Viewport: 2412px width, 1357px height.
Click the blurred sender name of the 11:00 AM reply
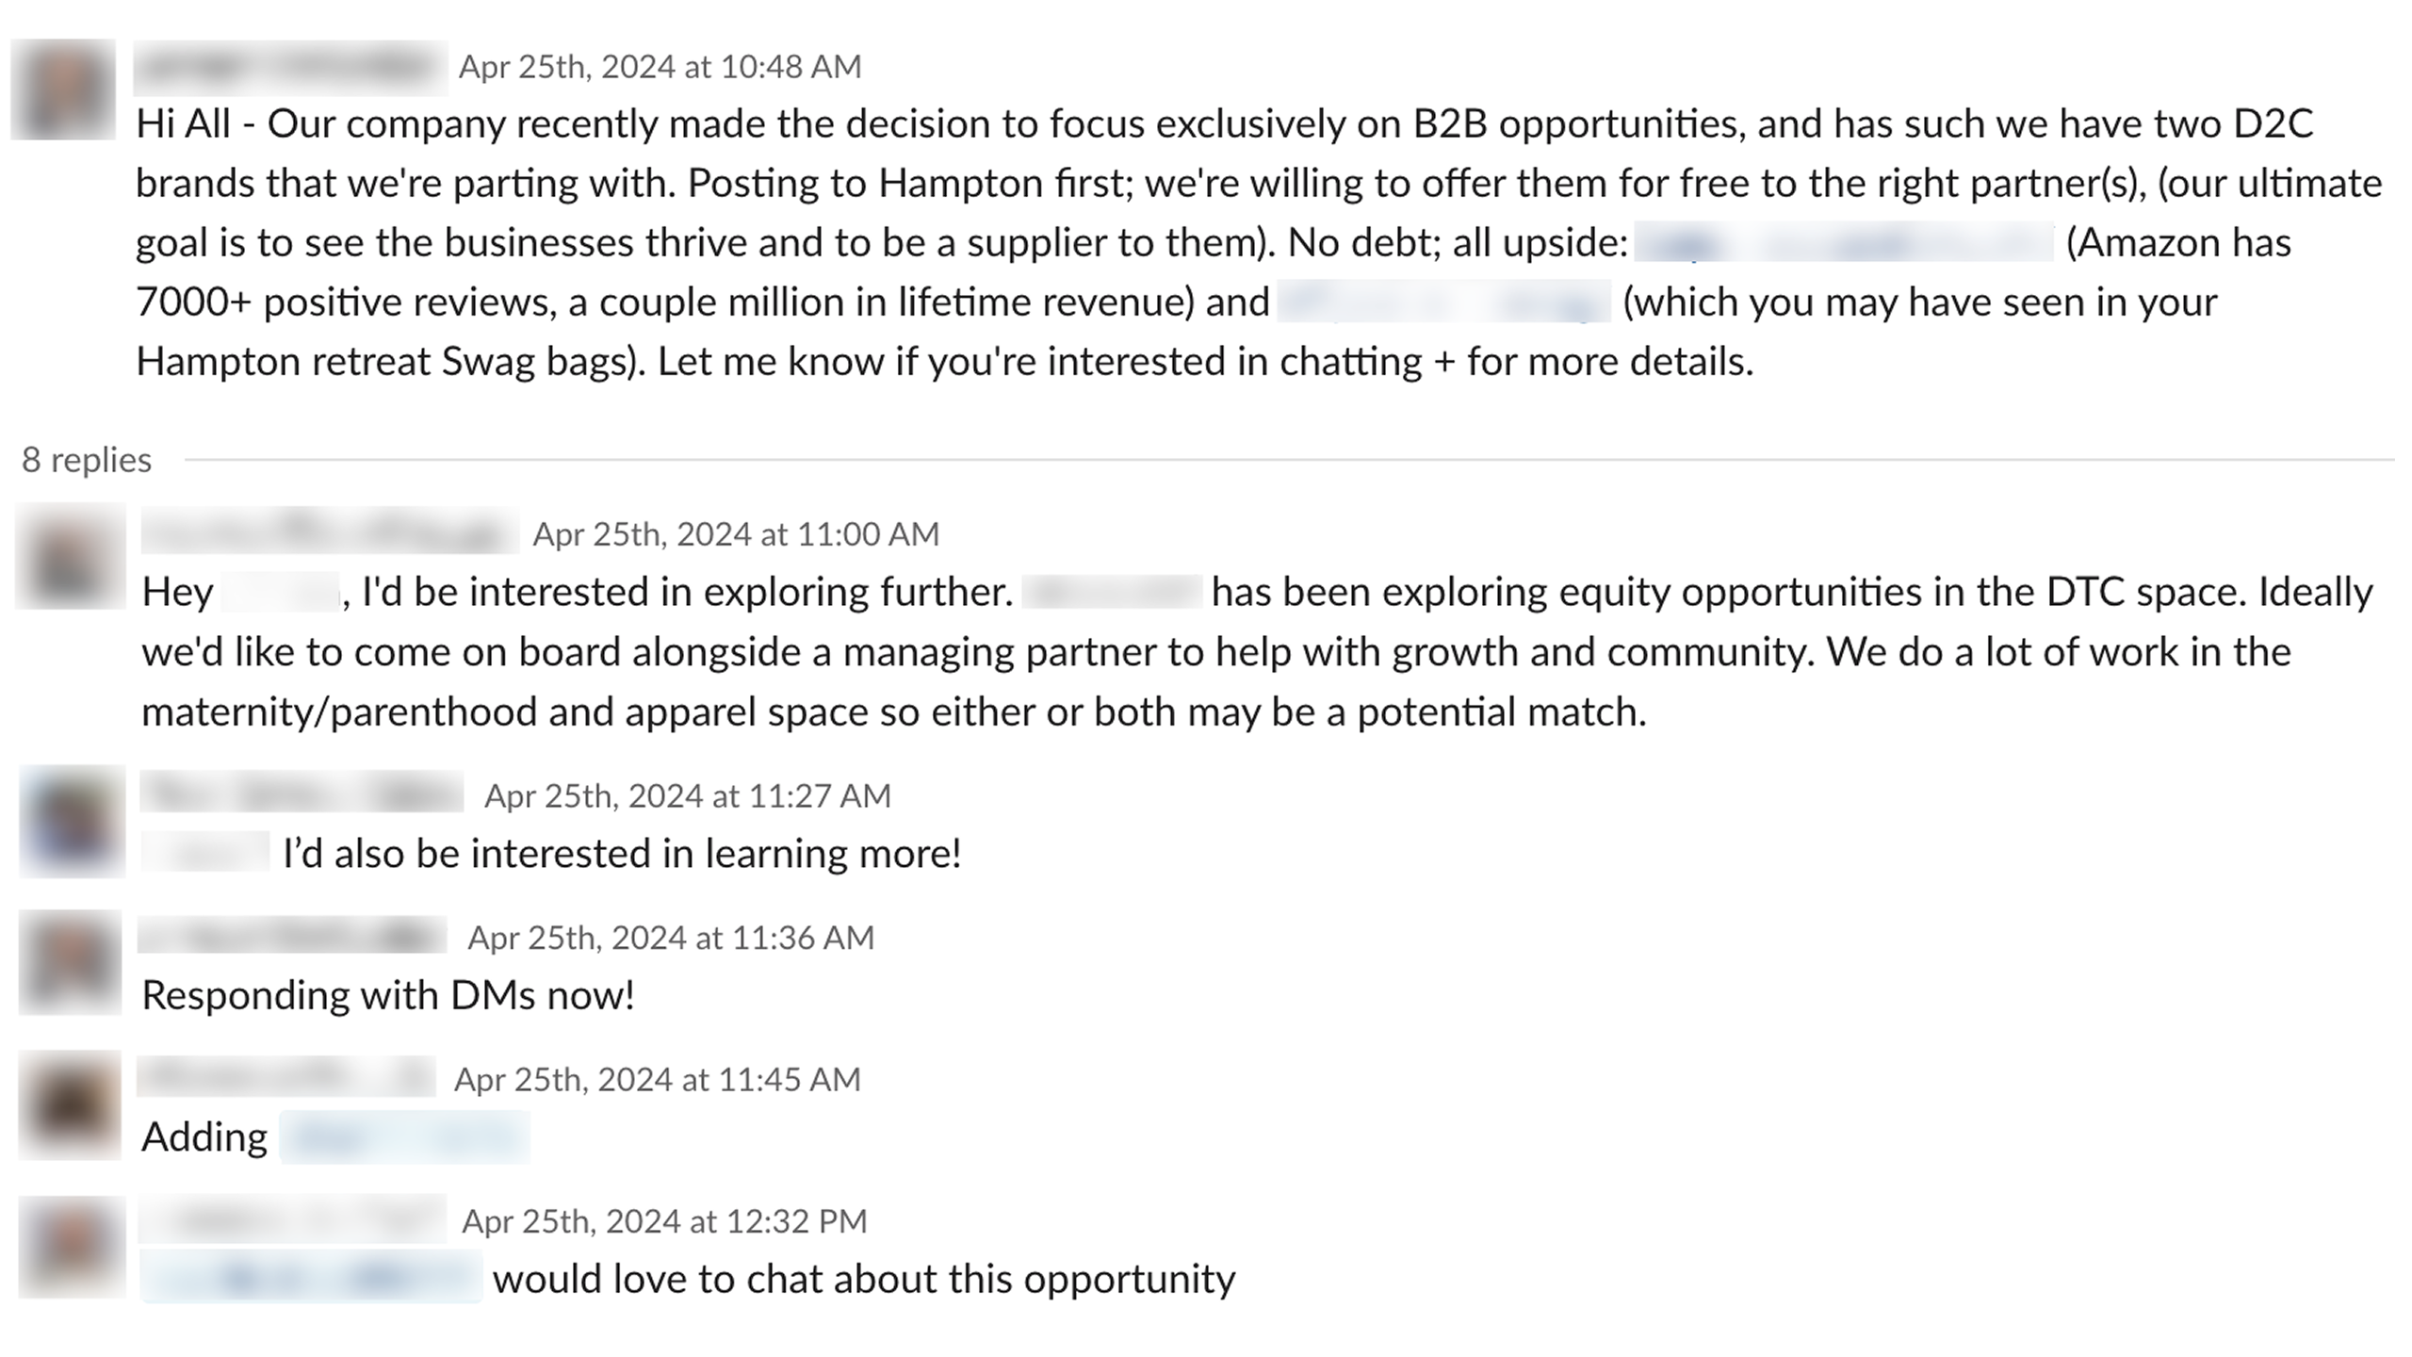(329, 532)
